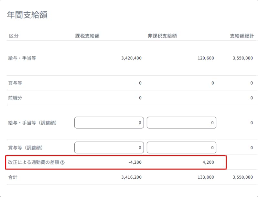Screen dimensions: 258x197
Task: Edit 課税支給額 field for 賞与等（調整額）
Action: pyautogui.click(x=109, y=148)
